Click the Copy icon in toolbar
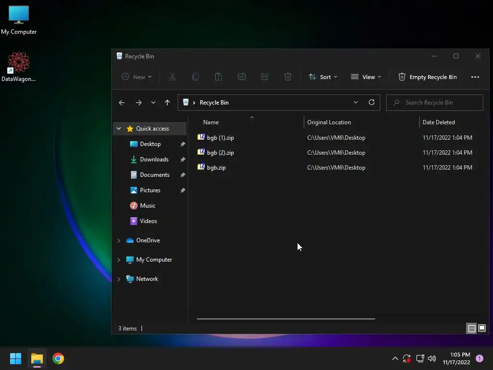Image resolution: width=493 pixels, height=370 pixels. pyautogui.click(x=195, y=77)
